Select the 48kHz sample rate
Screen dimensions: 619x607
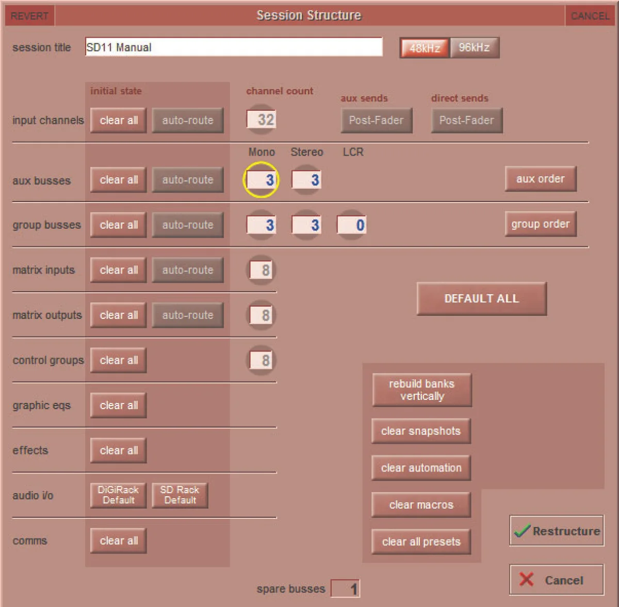(425, 48)
